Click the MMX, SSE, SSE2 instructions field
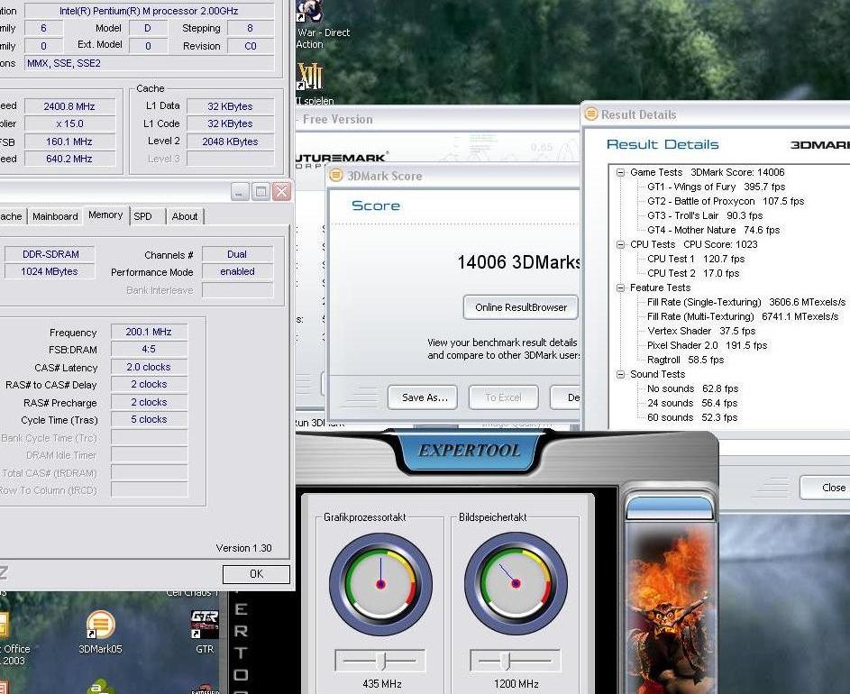850x694 pixels. point(149,63)
